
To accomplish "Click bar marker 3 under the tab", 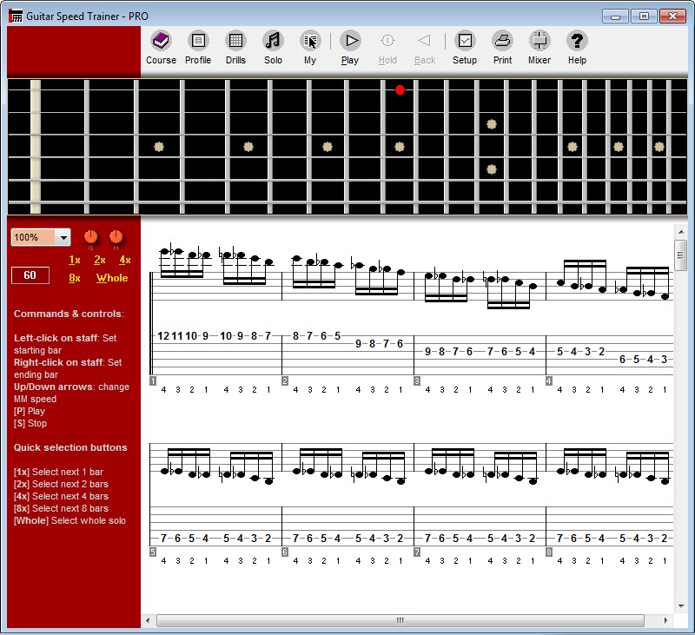I will (x=417, y=381).
